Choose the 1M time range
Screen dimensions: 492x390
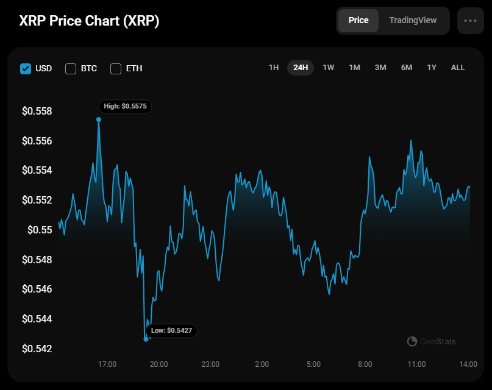[x=354, y=68]
